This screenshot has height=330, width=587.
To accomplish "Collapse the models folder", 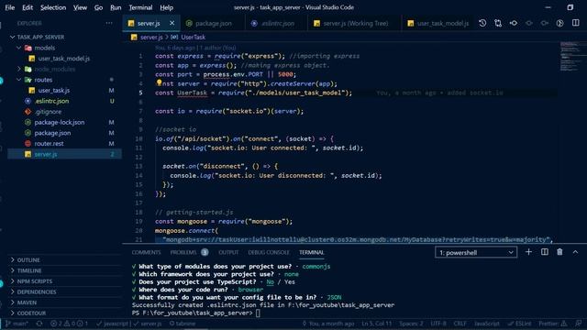I will point(18,48).
